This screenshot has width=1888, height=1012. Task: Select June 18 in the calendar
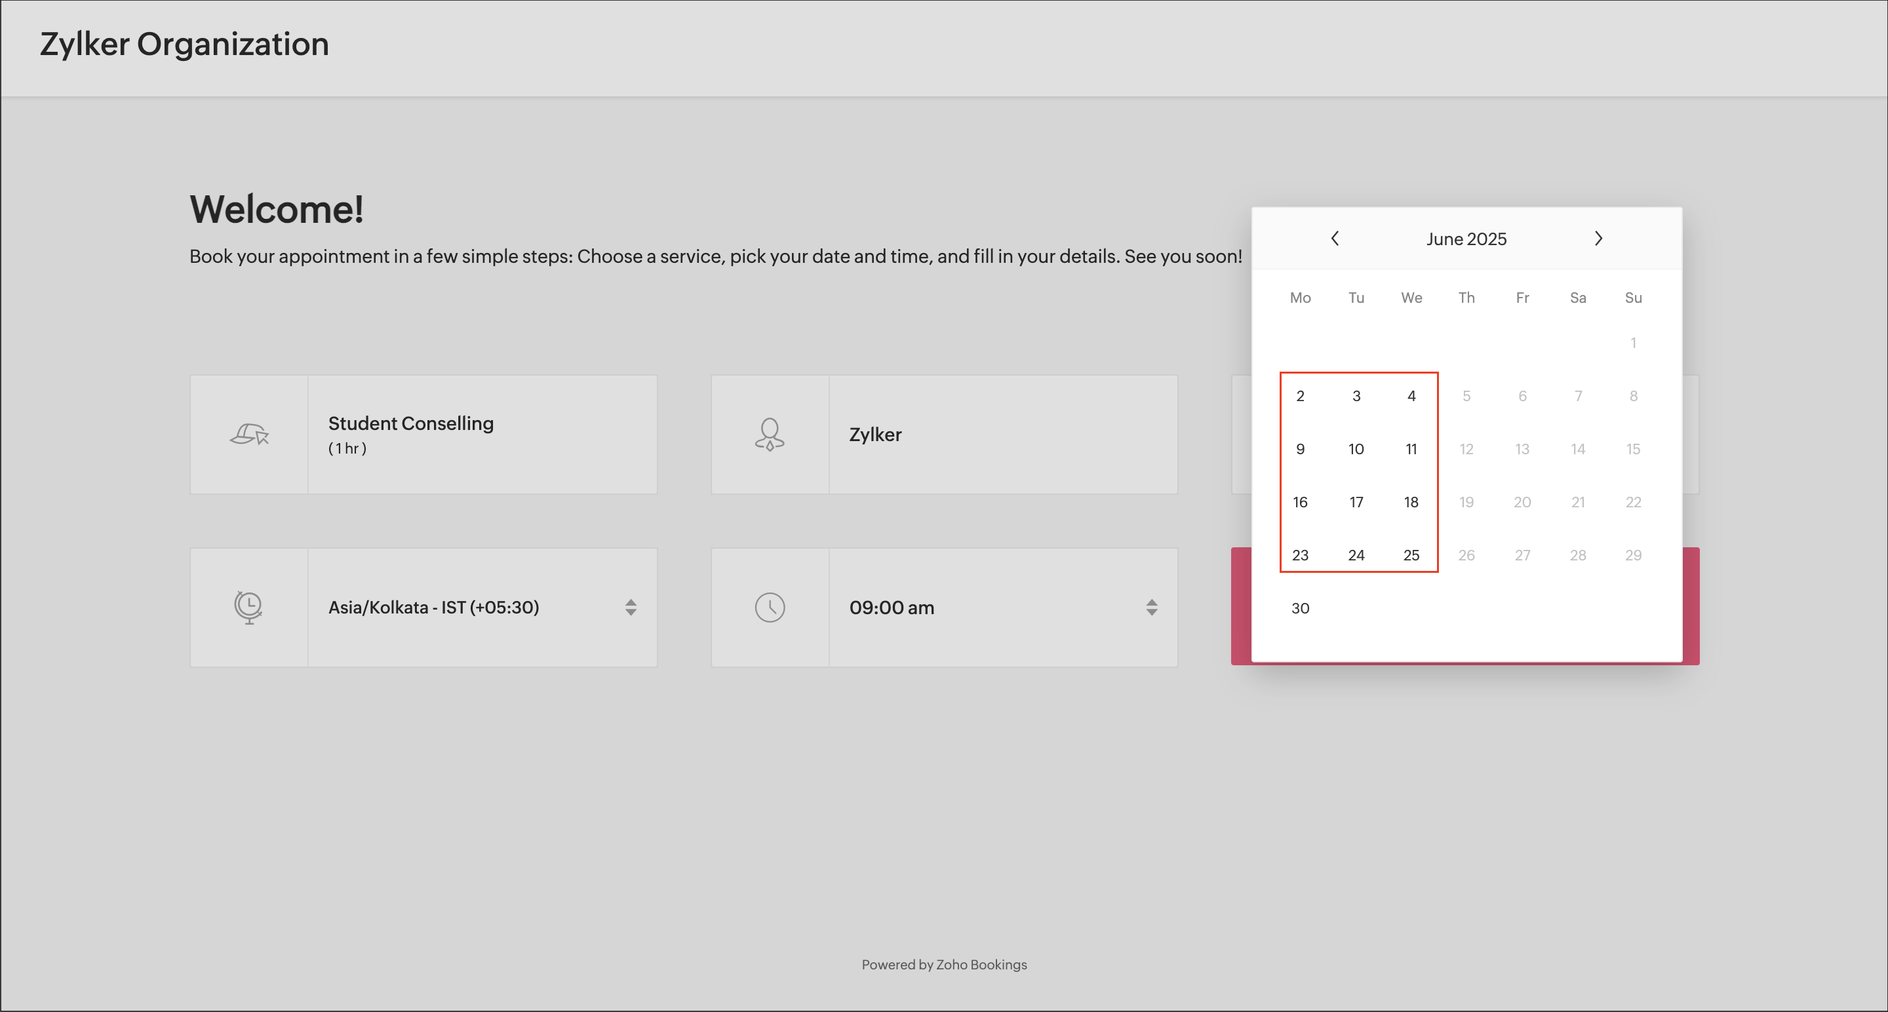1411,503
